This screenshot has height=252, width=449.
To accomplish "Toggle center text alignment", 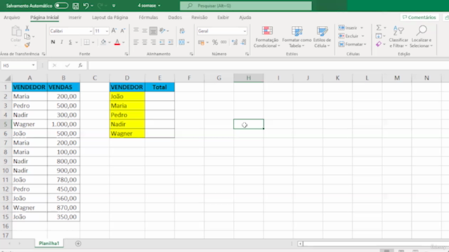I will coord(145,42).
